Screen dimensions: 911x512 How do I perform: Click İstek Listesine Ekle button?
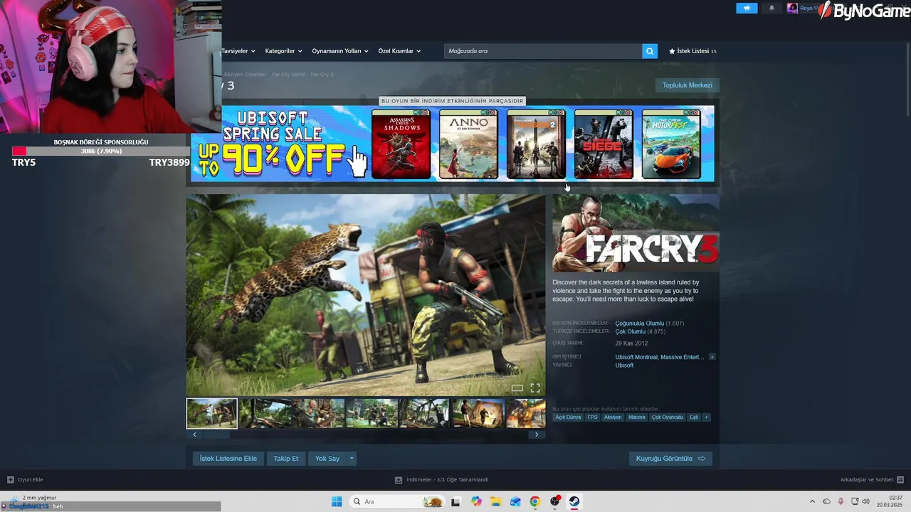coord(228,459)
